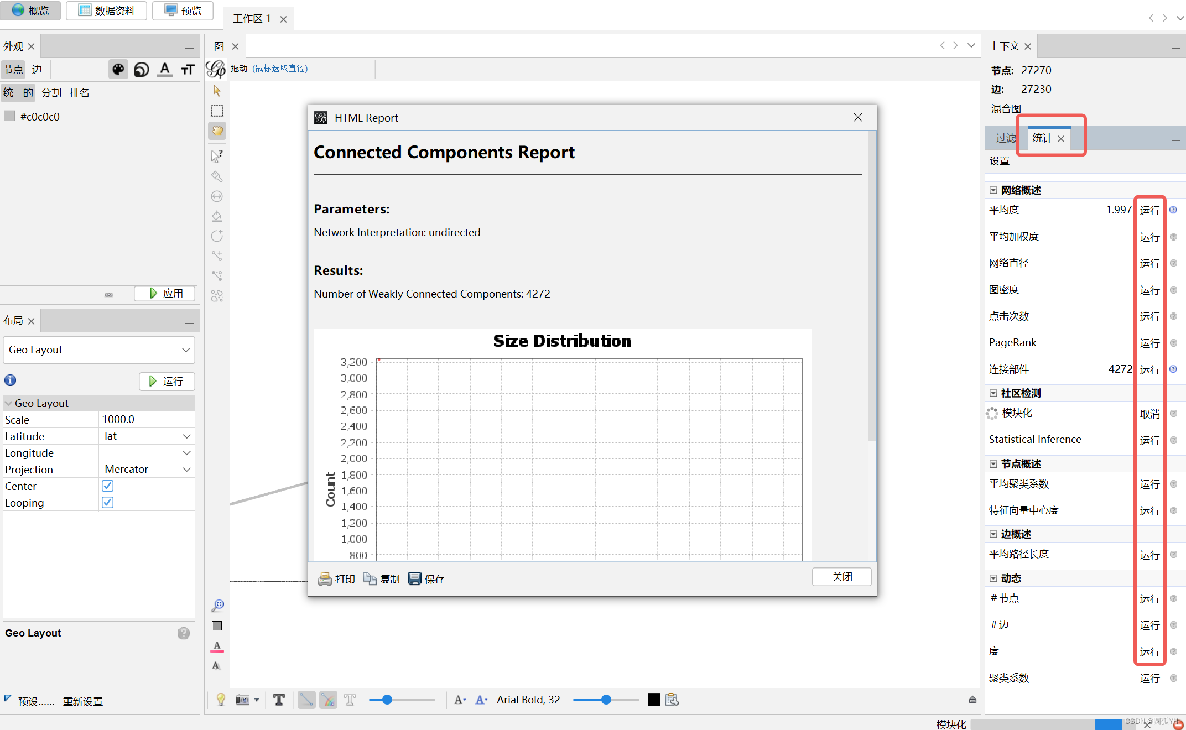
Task: Open the Geo Layout dropdown
Action: click(99, 350)
